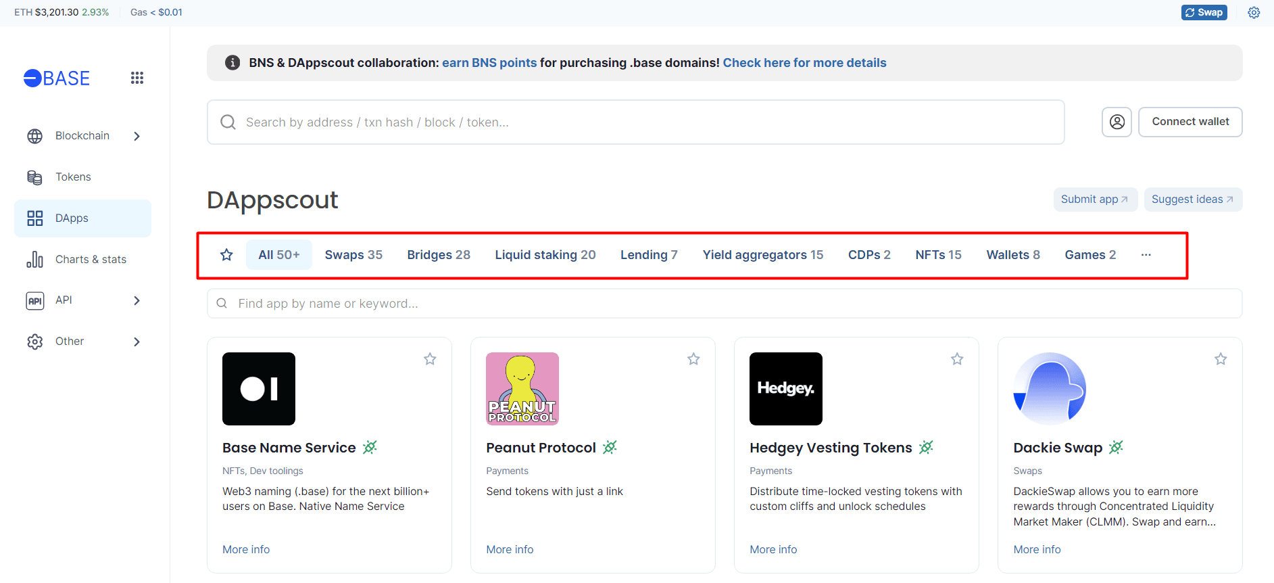Image resolution: width=1274 pixels, height=583 pixels.
Task: Open the network apps grid icon
Action: point(137,78)
